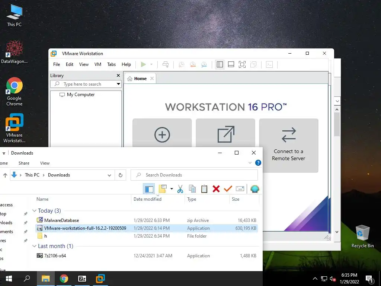This screenshot has height=286, width=381.
Task: Select the folder named h
Action: [x=147, y=236]
